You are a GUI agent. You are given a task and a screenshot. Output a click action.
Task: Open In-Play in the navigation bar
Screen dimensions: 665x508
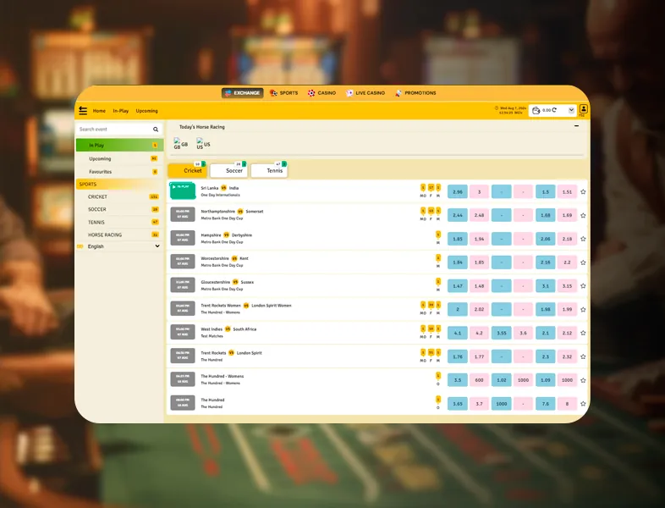click(120, 111)
